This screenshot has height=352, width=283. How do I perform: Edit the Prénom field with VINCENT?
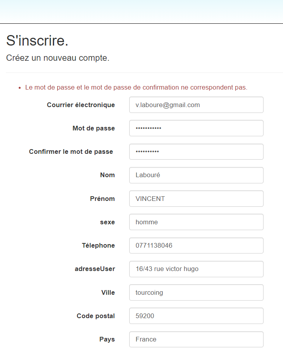(196, 199)
